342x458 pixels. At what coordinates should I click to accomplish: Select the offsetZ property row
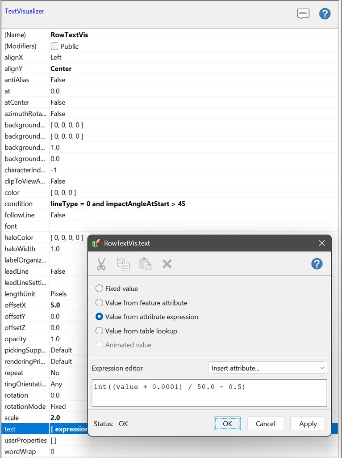45,328
